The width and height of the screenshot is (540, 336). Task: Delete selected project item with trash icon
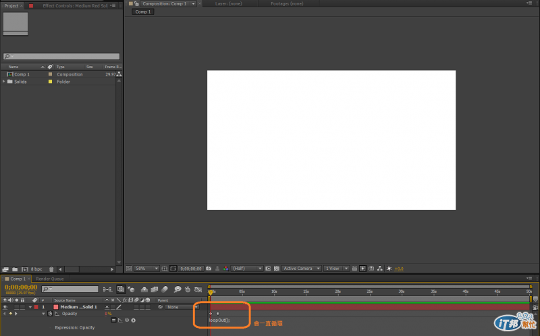pos(51,269)
